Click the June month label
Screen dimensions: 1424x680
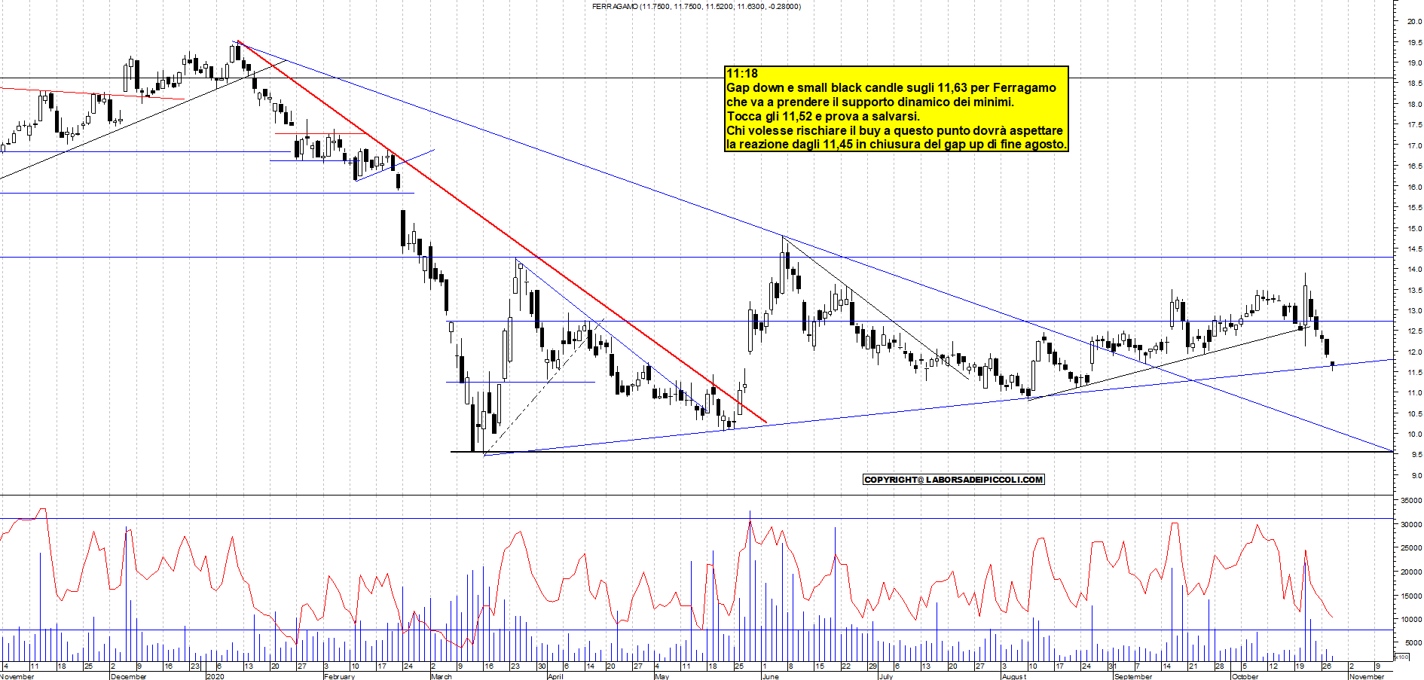click(x=770, y=676)
